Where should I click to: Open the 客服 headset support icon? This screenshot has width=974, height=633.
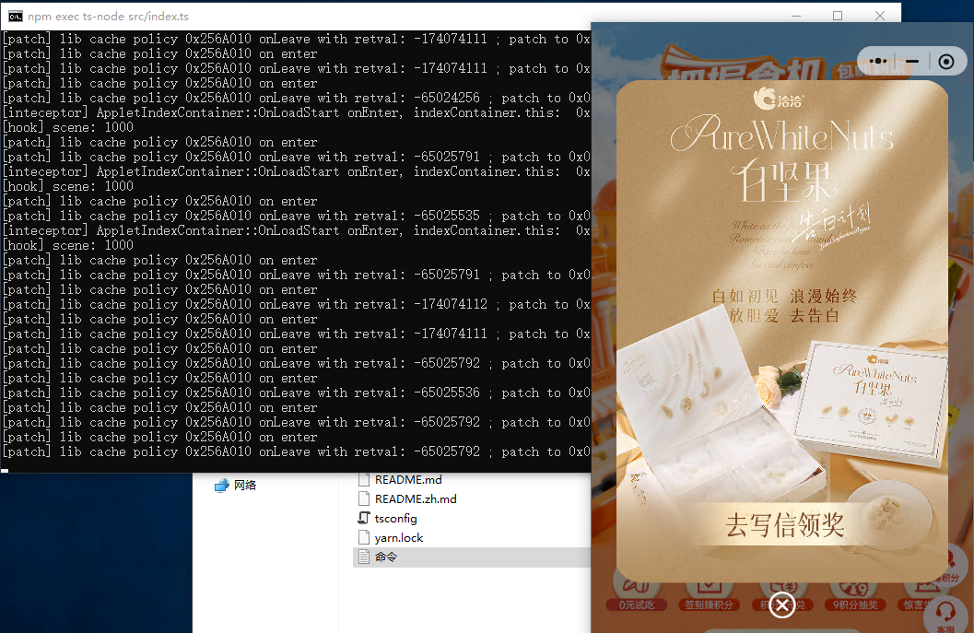[945, 616]
